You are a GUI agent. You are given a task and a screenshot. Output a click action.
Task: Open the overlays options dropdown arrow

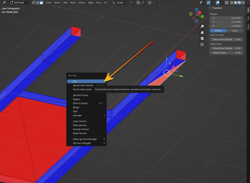(221, 3)
